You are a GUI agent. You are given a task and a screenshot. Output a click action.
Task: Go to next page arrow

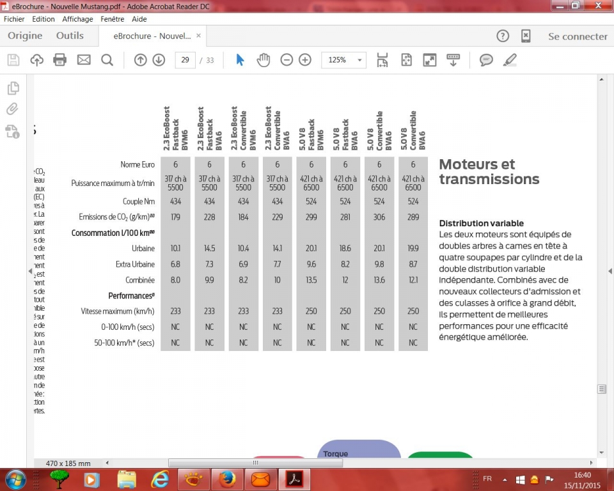(159, 60)
